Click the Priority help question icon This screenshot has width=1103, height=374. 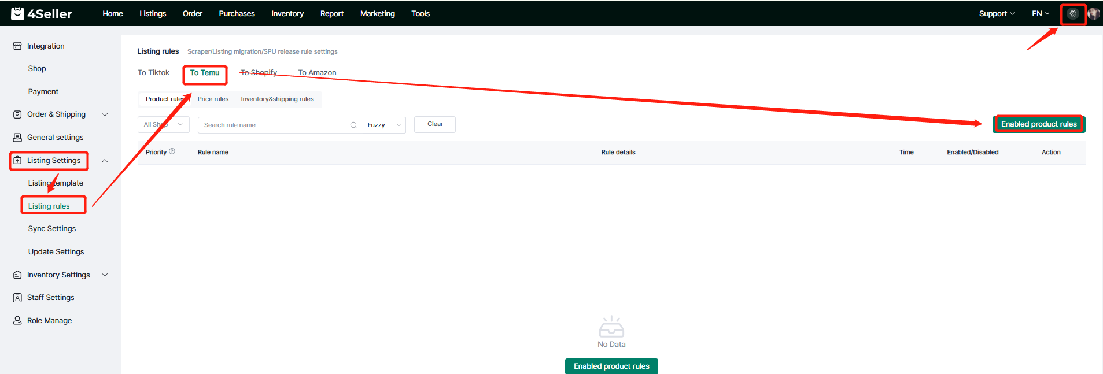point(172,151)
